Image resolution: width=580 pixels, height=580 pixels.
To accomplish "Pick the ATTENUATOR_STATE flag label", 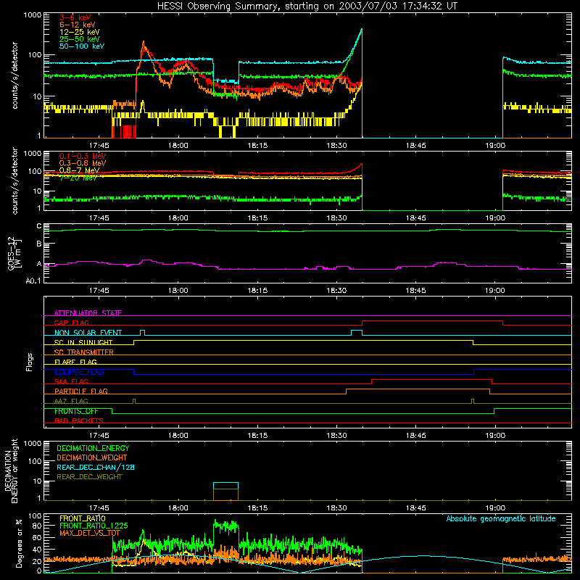I will pos(88,313).
